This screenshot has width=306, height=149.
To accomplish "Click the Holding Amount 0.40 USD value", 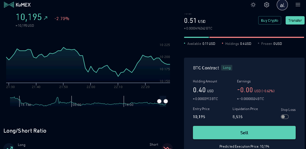I will [x=203, y=90].
